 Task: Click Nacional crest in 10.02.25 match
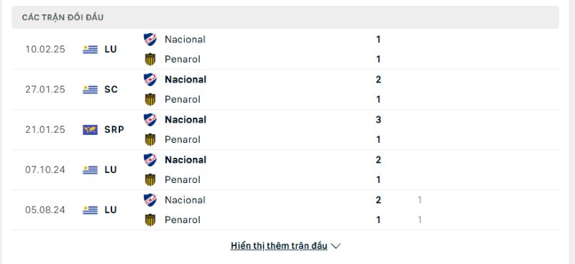click(150, 39)
